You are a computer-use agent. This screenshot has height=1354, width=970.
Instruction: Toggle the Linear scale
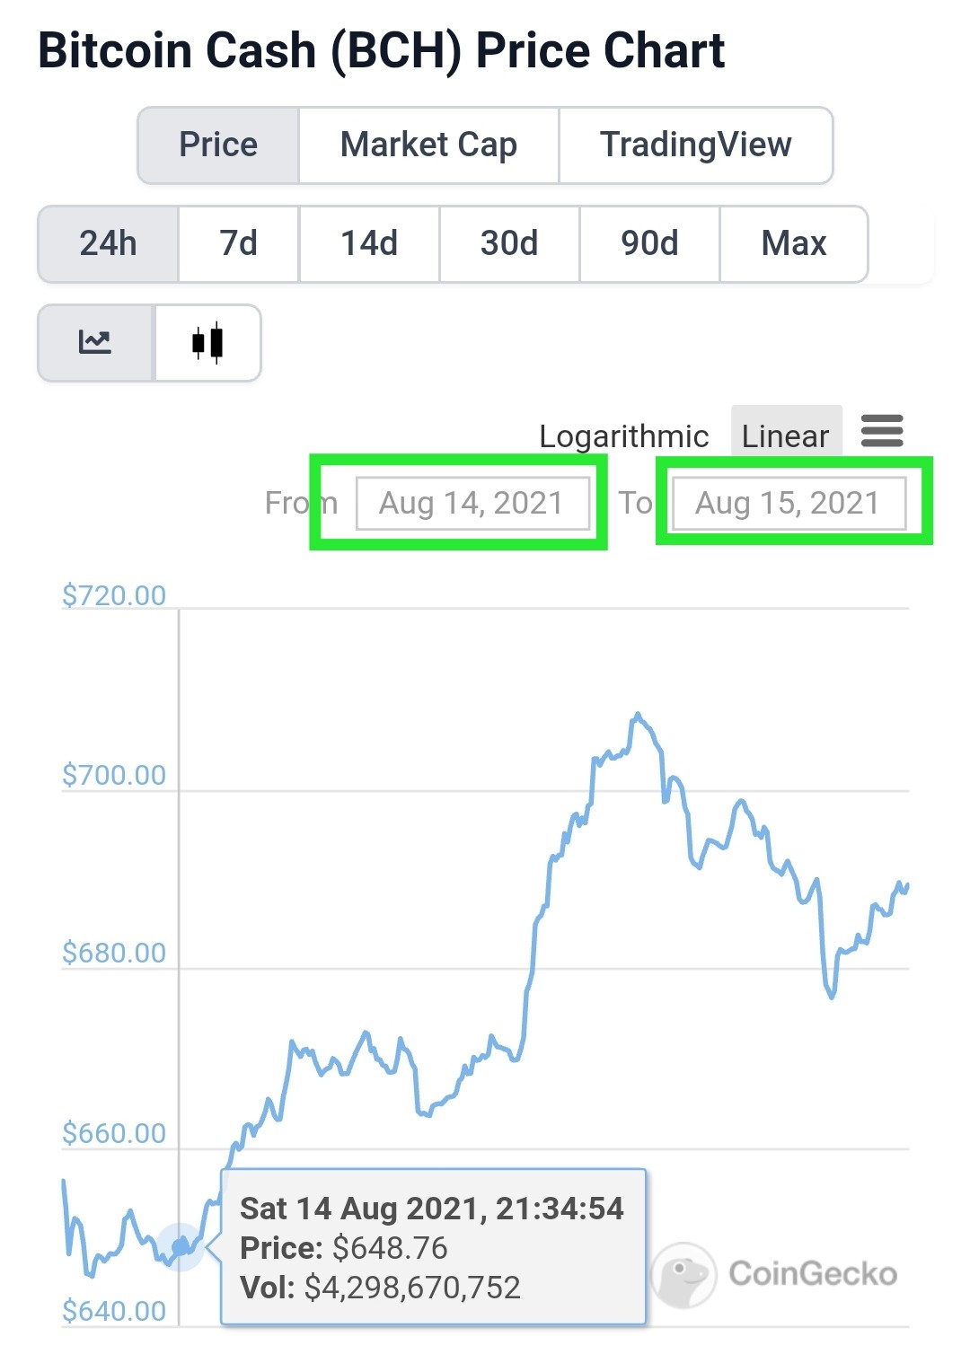click(x=786, y=436)
